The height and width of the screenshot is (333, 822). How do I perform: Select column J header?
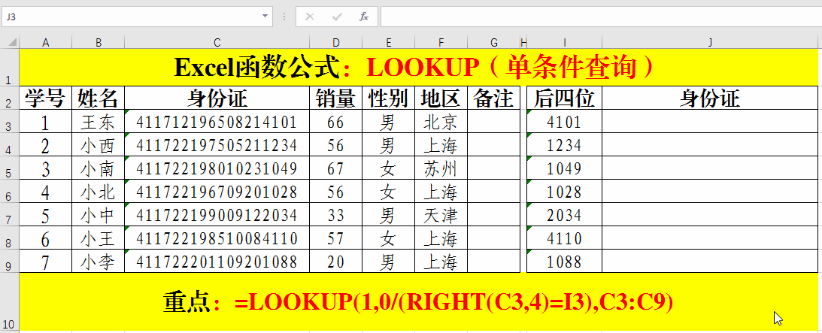tap(710, 42)
